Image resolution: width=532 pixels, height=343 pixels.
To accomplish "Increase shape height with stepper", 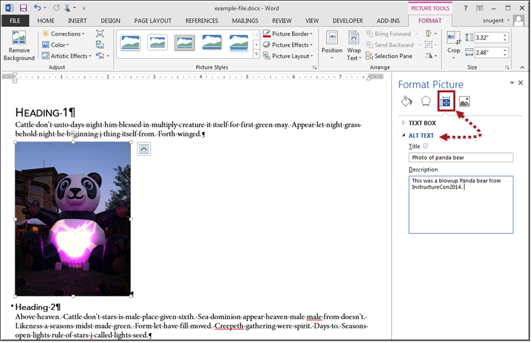I will [505, 35].
